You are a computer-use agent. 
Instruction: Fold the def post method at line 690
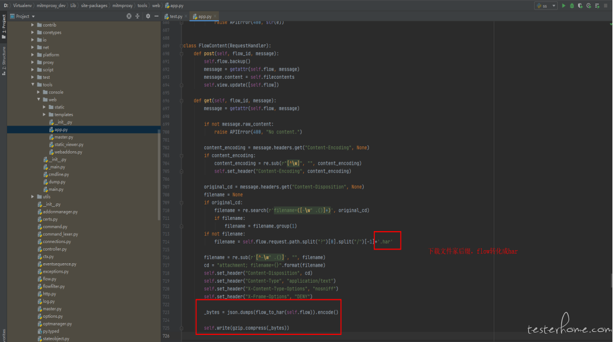[x=182, y=53]
